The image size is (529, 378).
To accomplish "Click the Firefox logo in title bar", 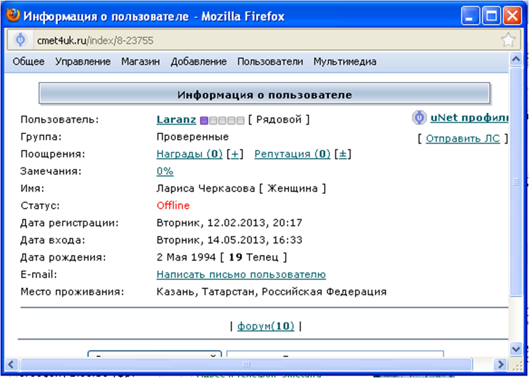I will pyautogui.click(x=13, y=16).
